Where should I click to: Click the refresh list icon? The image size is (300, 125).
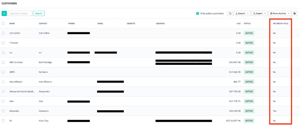pos(230,13)
